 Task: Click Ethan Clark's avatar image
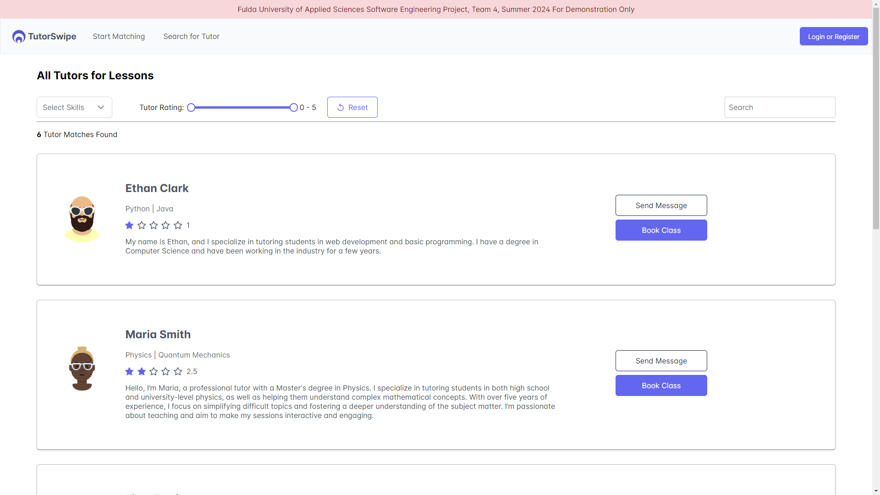[82, 219]
